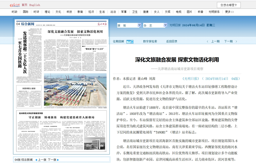This screenshot has width=256, height=163.
Task: Open the 电视 navigation item
Action: tap(178, 12)
